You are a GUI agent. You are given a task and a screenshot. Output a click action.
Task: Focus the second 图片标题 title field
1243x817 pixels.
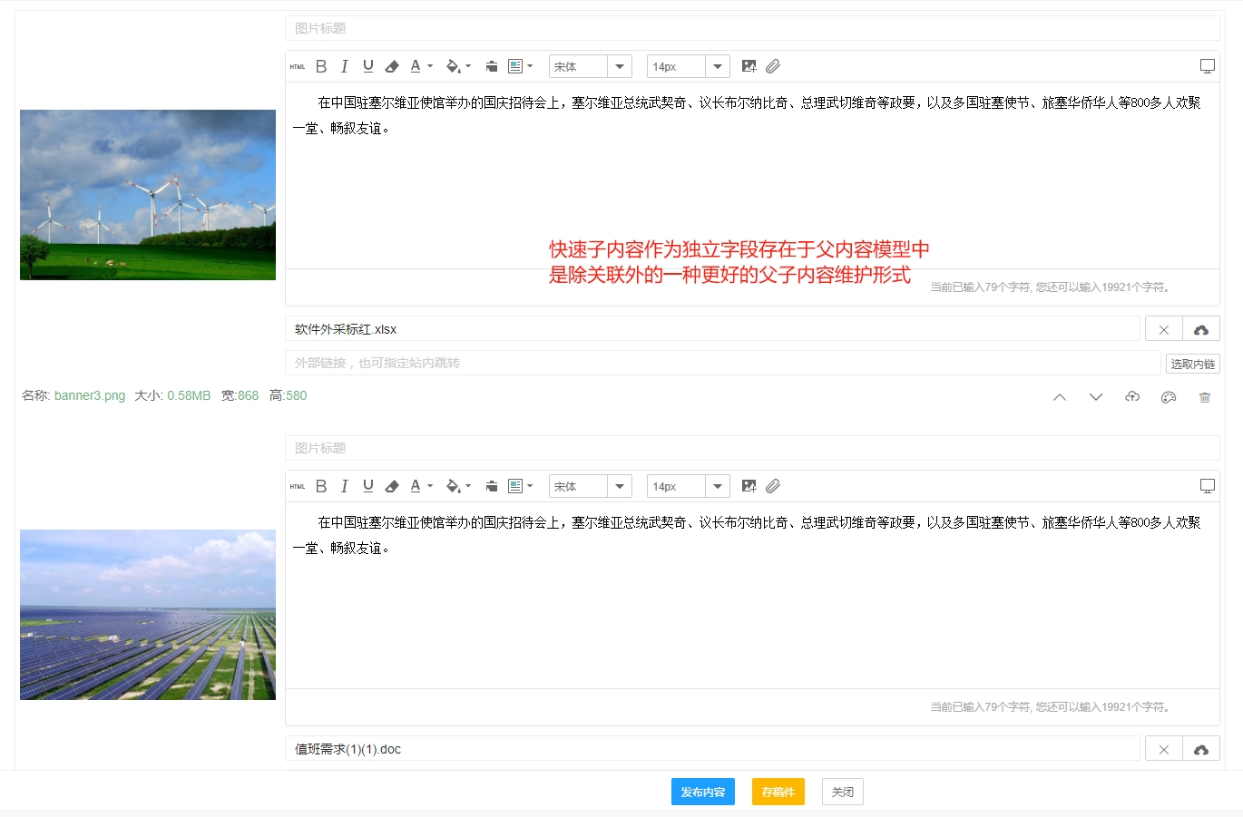[752, 448]
